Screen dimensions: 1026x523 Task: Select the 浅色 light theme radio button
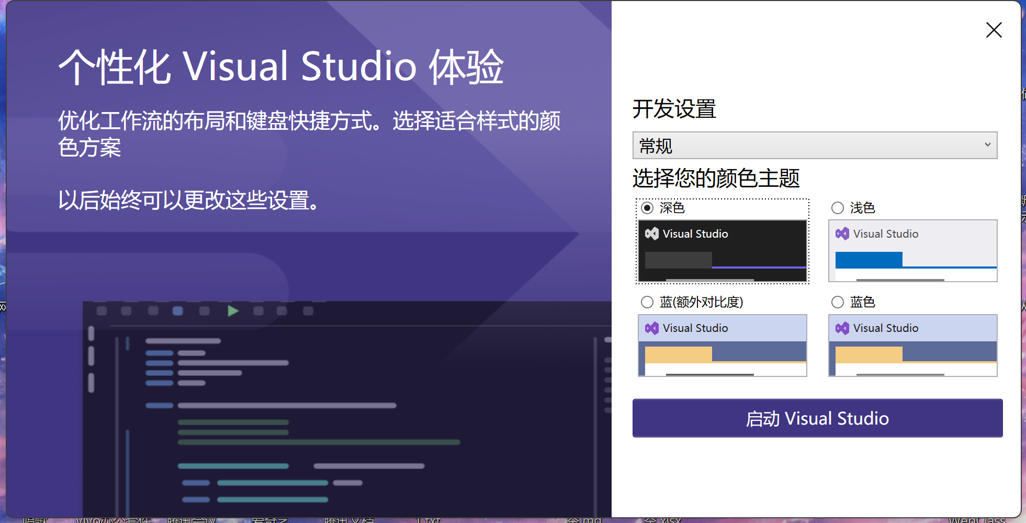838,208
